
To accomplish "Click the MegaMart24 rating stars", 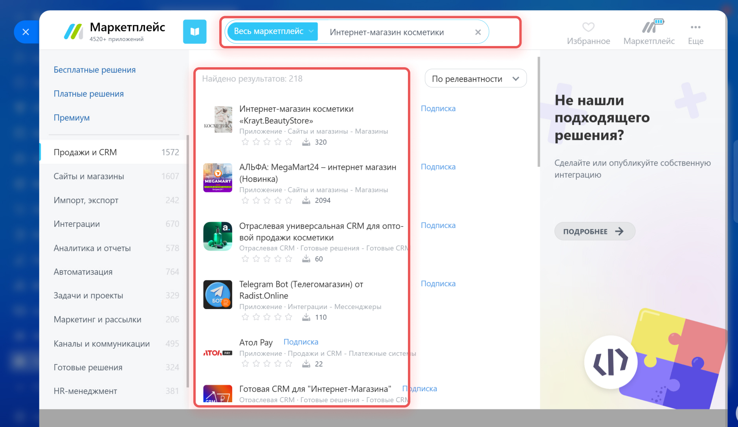I will click(x=267, y=200).
